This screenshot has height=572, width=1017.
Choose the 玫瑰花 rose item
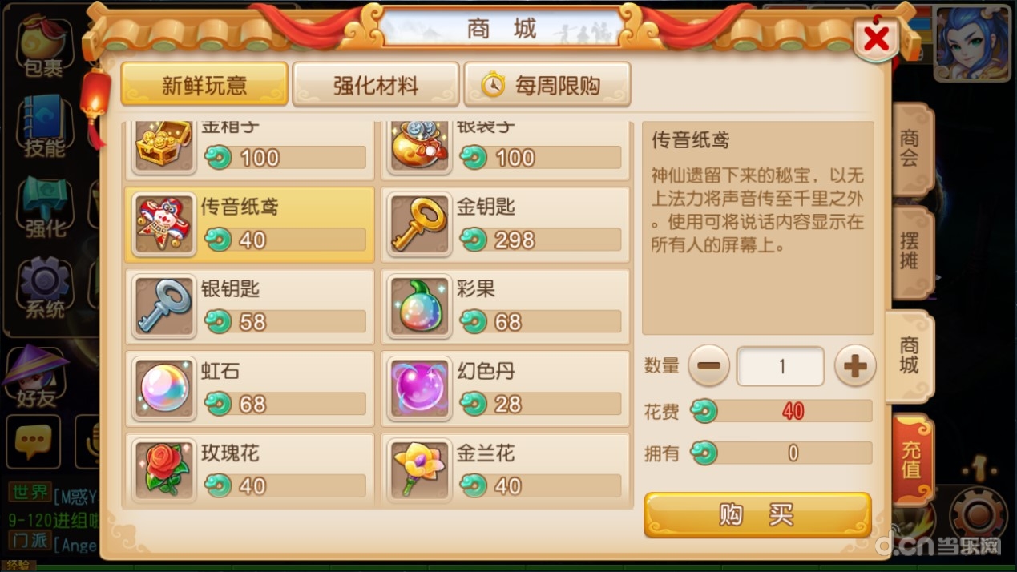tap(249, 470)
